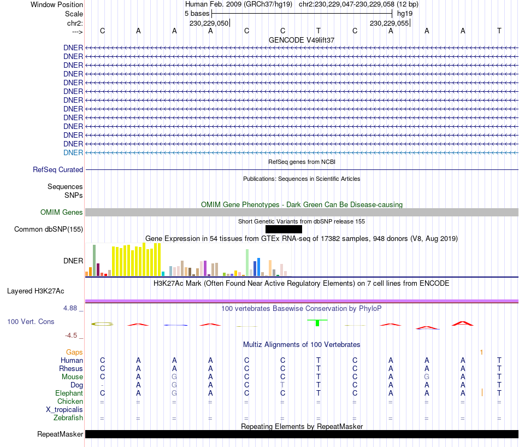519x447 pixels.
Task: Open the RefSeq Curated track label
Action: (58, 169)
